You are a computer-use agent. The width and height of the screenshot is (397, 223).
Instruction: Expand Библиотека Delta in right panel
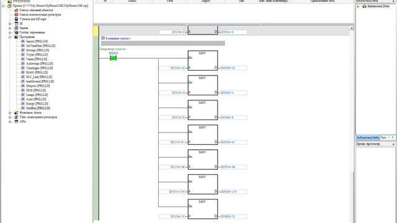pyautogui.click(x=359, y=6)
